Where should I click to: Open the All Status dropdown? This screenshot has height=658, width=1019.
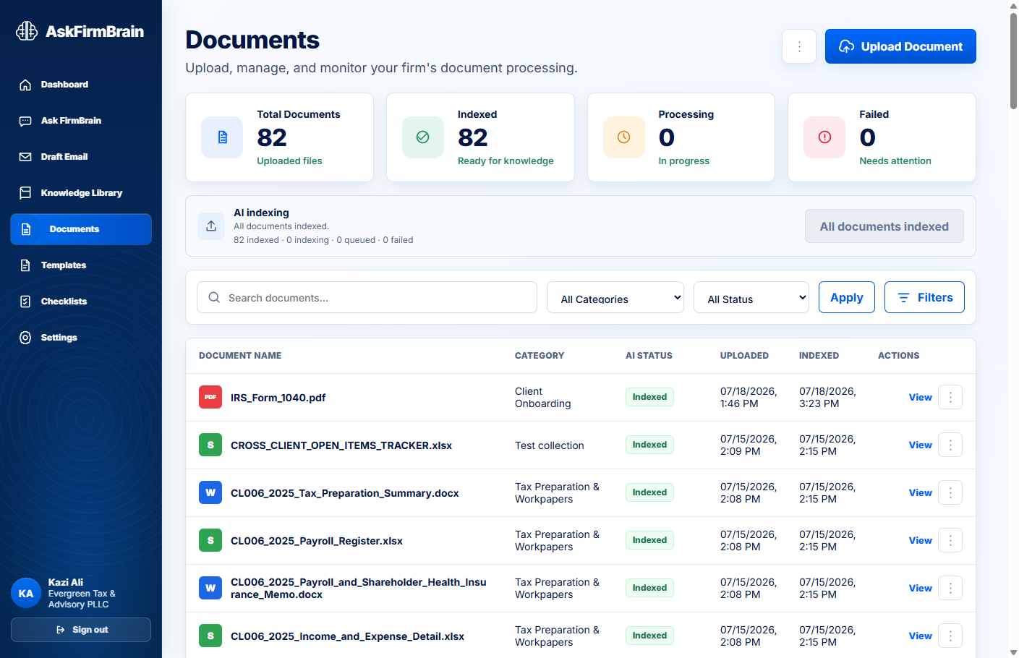[751, 297]
